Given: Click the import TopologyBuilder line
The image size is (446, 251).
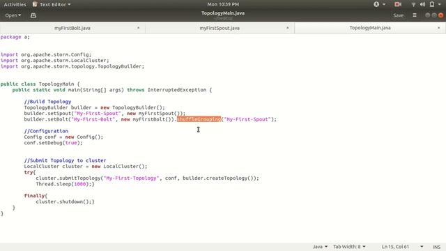Looking at the screenshot, I should tap(72, 66).
